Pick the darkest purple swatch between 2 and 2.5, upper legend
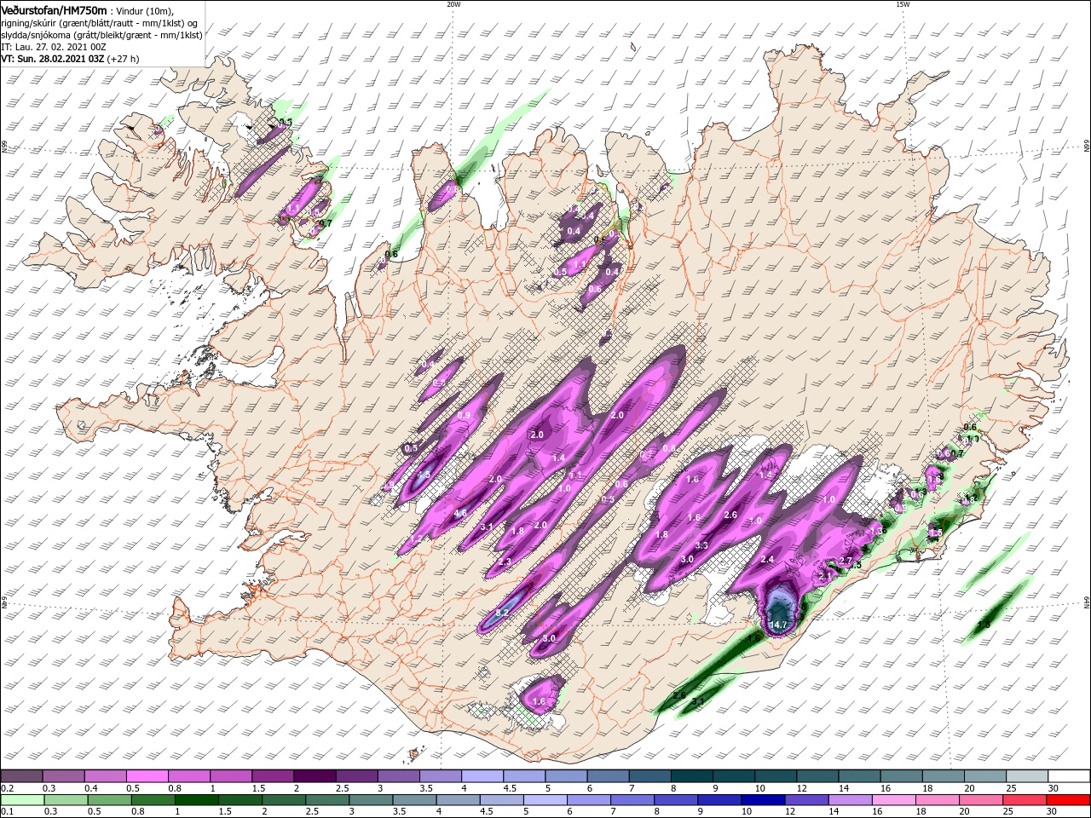 [314, 776]
